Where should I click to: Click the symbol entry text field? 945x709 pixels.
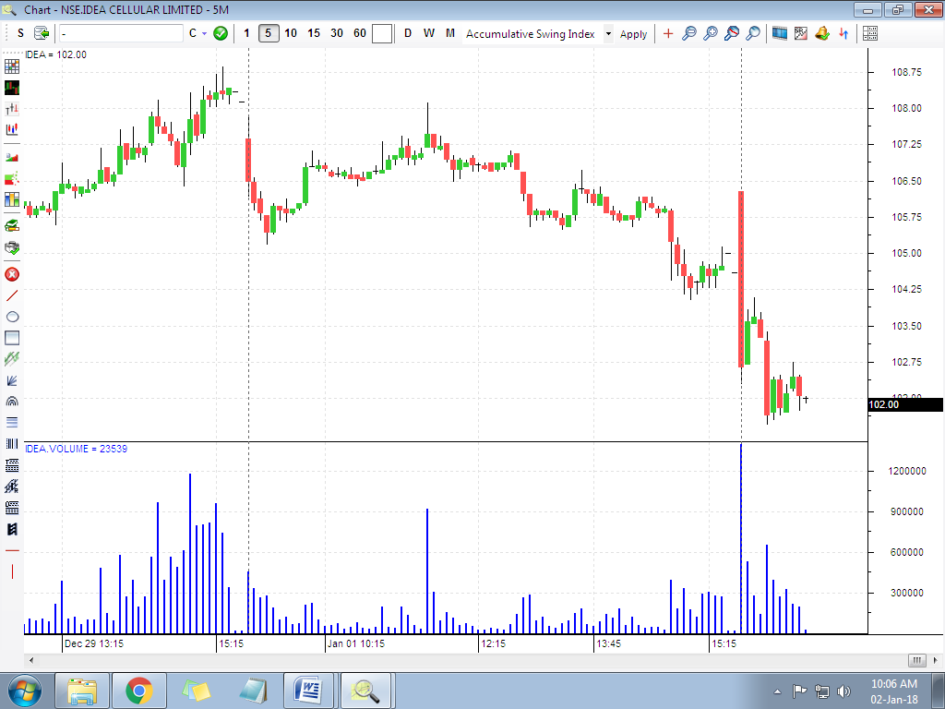[x=121, y=34]
